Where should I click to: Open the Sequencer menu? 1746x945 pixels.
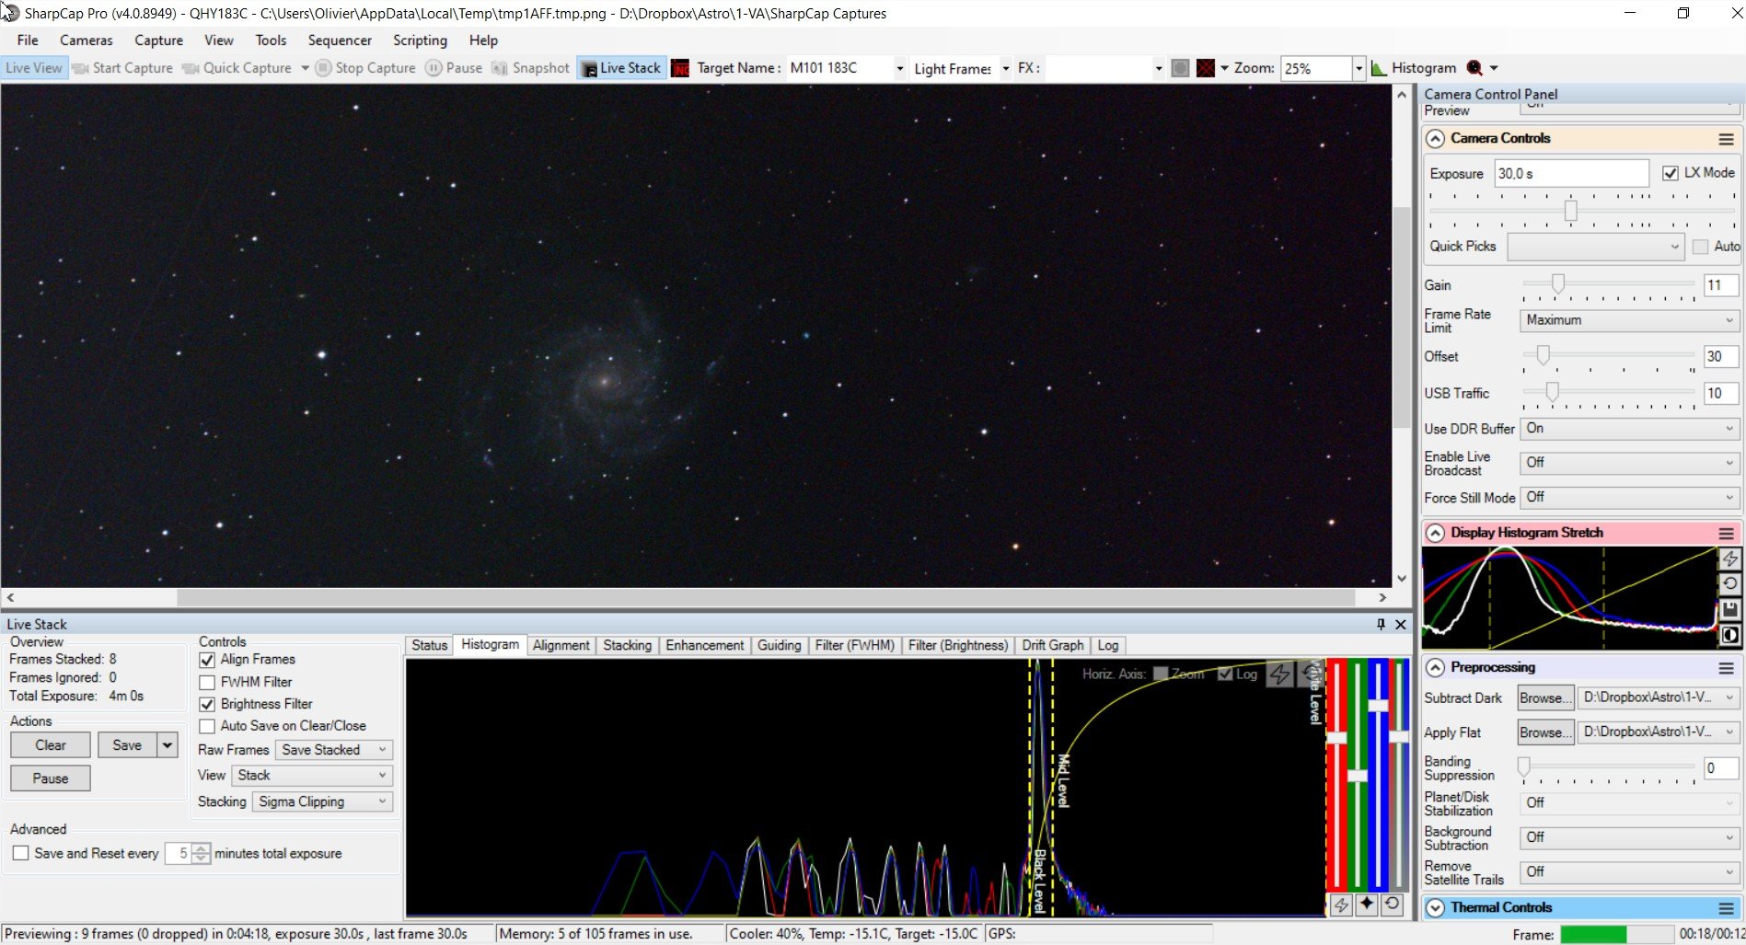340,40
